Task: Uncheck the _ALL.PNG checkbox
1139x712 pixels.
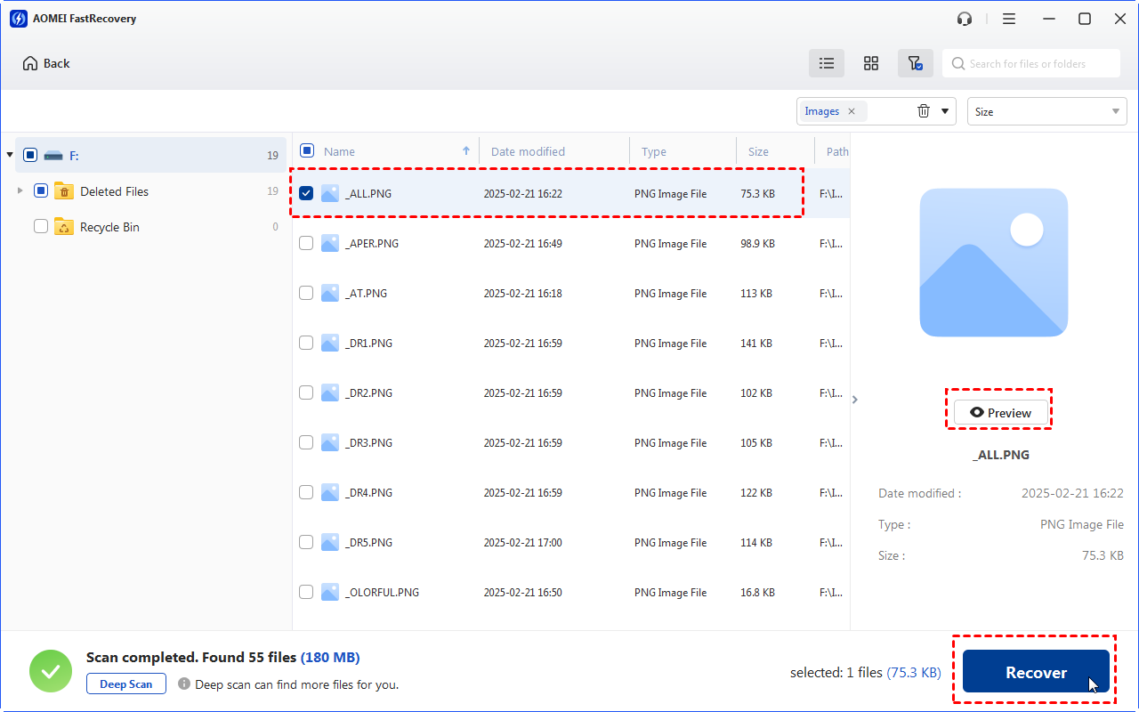Action: (306, 193)
